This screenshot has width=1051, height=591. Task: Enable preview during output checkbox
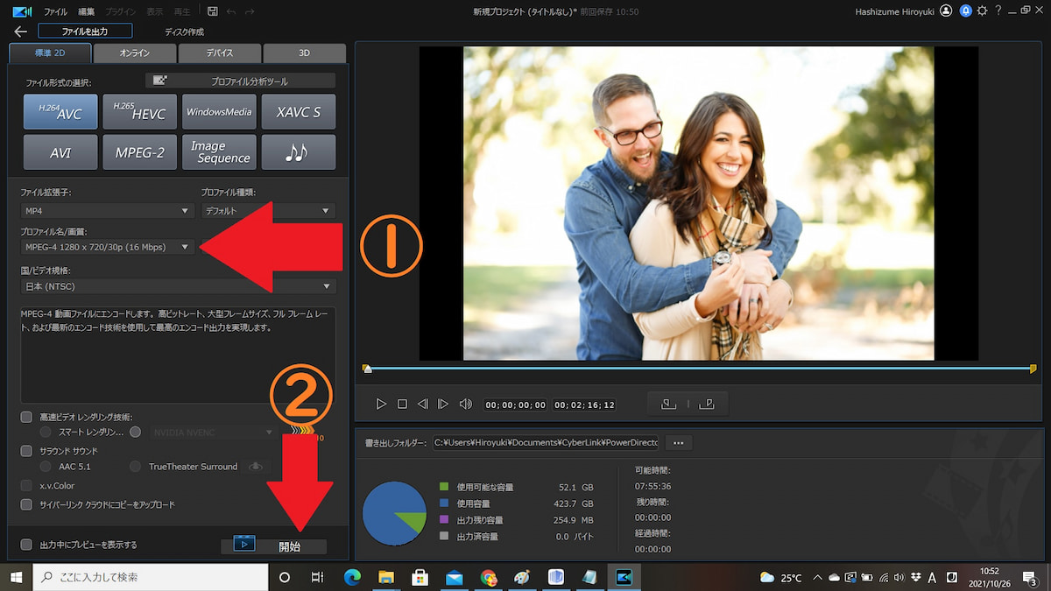(x=26, y=545)
